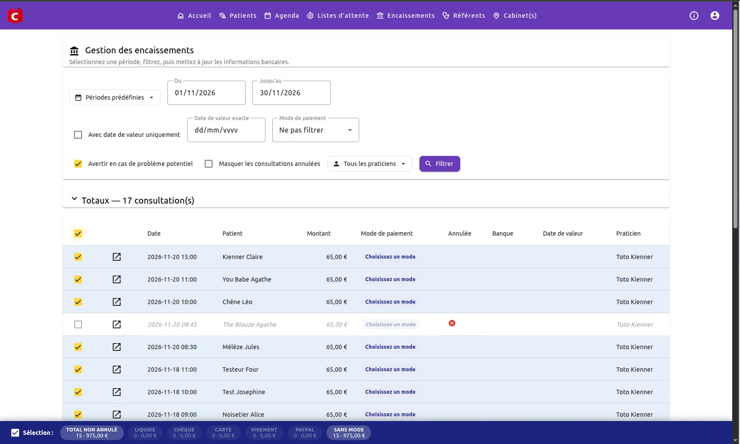Open the Patients menu item
Viewport: 740px width, 444px height.
point(238,16)
